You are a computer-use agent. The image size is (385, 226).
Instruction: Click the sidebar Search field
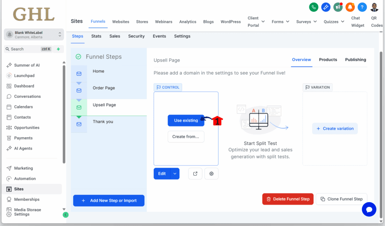(x=28, y=49)
